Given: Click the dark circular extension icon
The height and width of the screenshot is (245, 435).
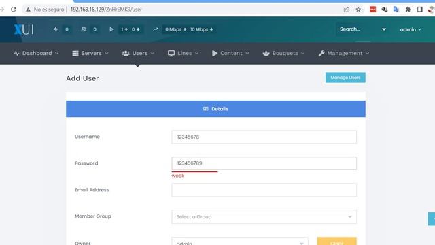Looking at the screenshot, I should [385, 10].
